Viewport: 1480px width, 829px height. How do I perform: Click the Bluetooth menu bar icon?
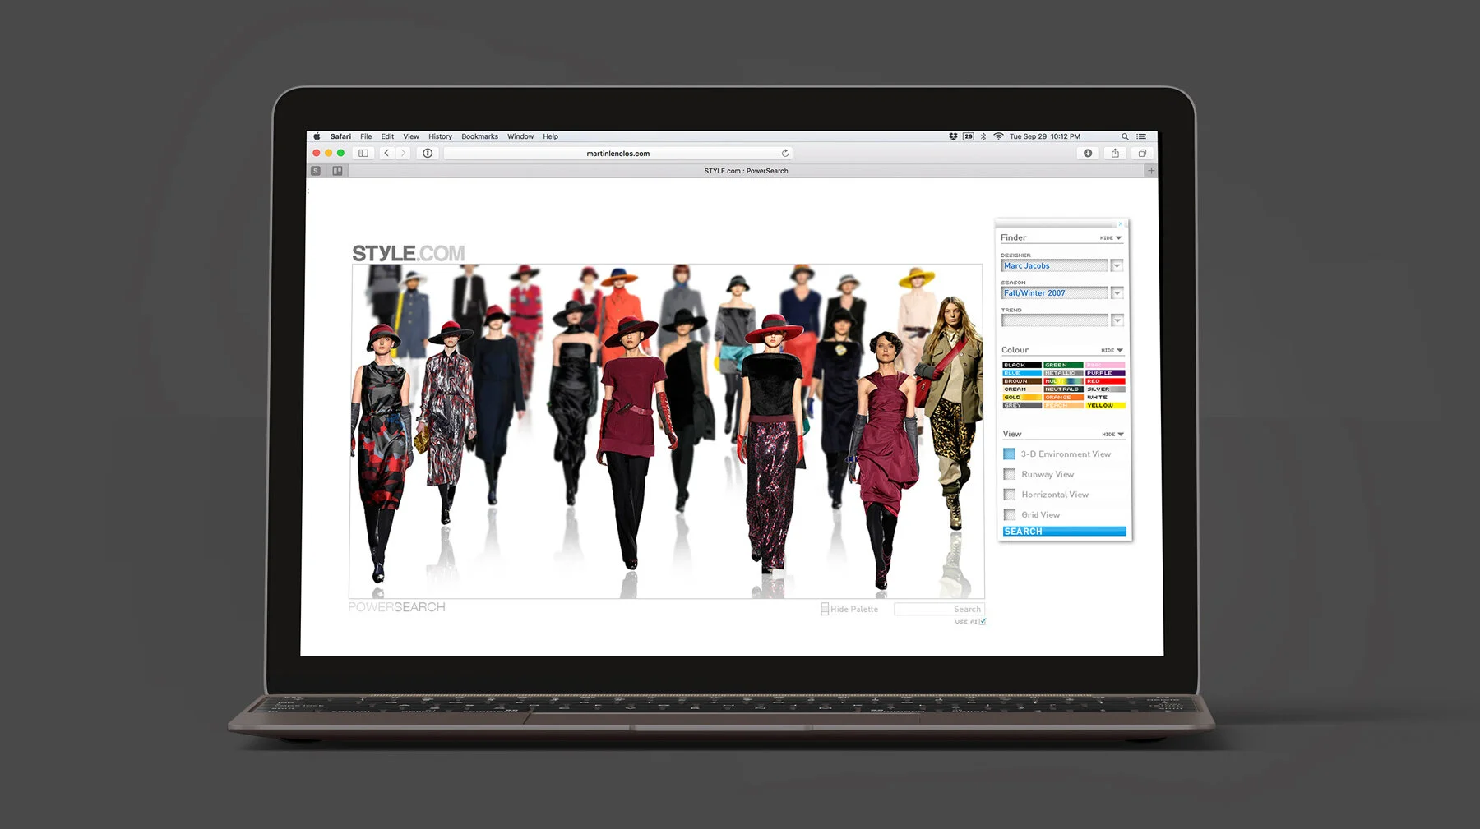pyautogui.click(x=983, y=136)
